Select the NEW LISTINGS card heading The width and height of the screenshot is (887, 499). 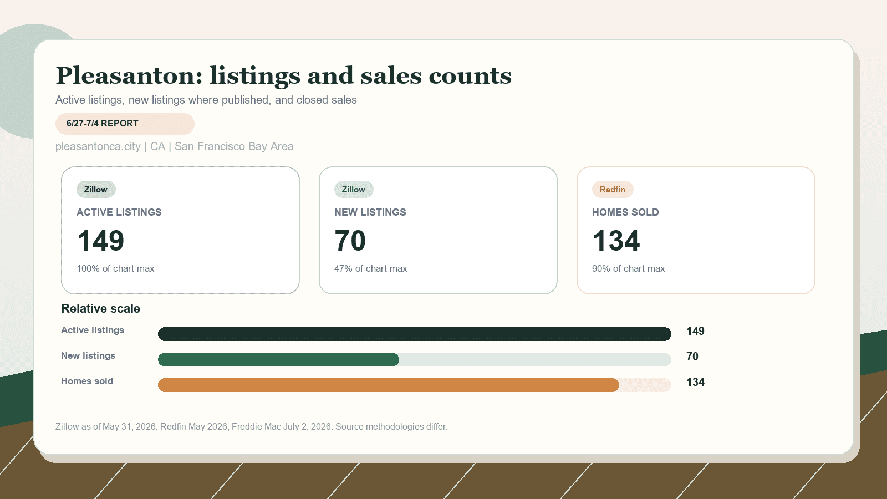[x=370, y=212]
